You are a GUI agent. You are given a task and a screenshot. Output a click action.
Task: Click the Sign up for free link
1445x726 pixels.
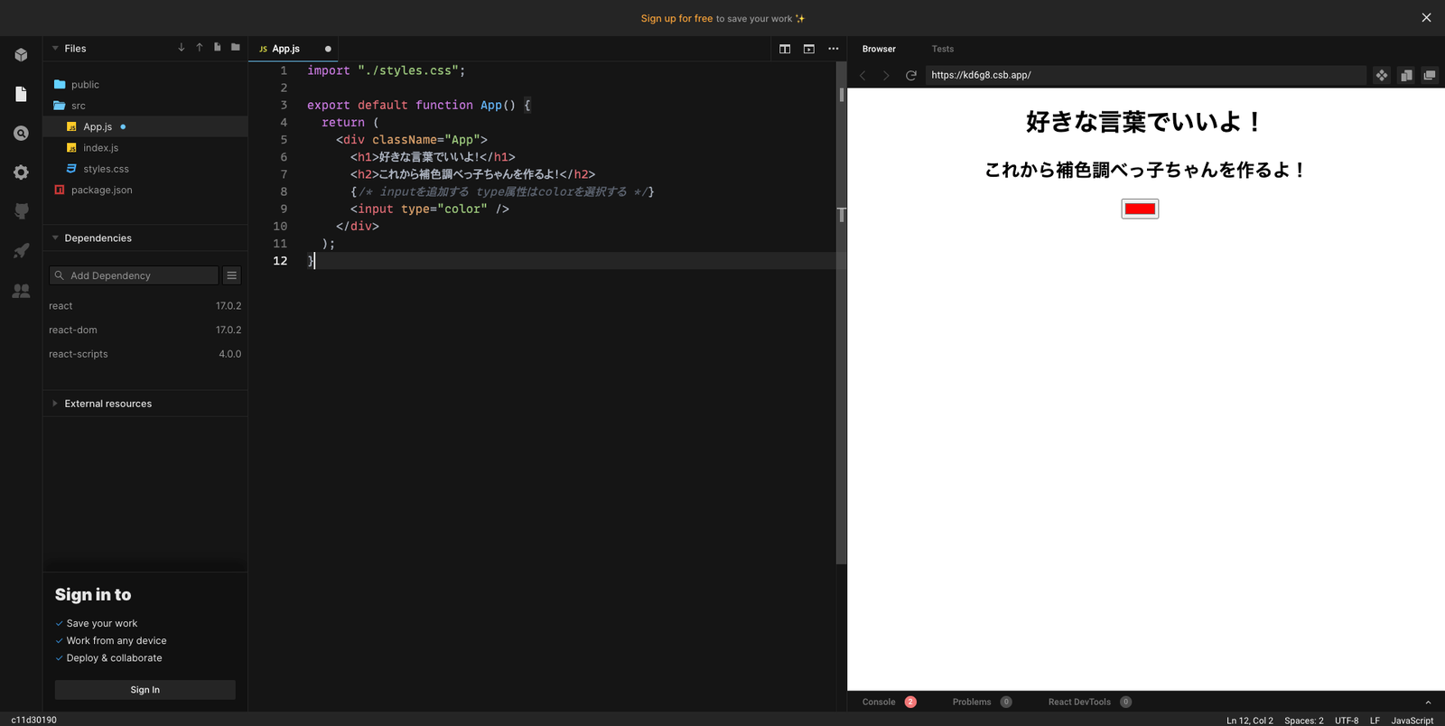(676, 18)
